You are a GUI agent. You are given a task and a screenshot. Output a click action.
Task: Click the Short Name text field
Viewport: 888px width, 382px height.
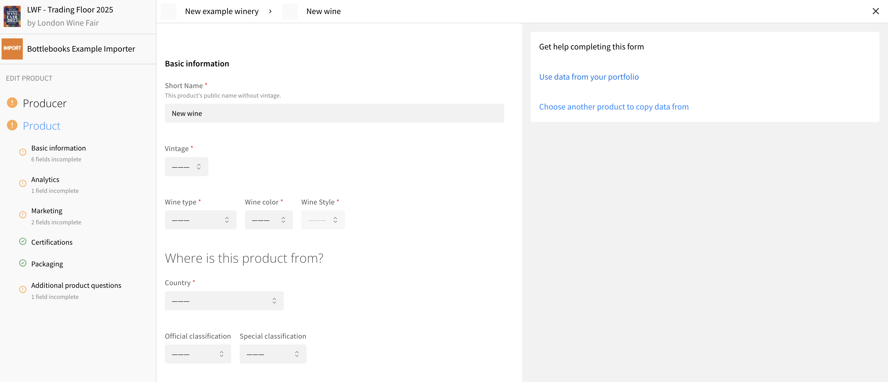point(334,113)
